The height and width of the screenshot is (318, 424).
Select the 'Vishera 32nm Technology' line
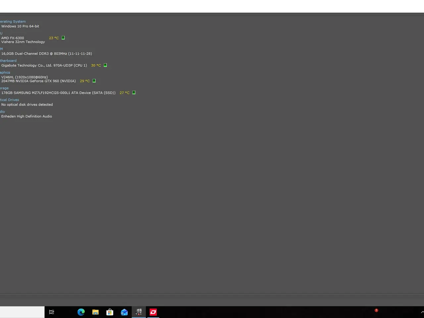[x=23, y=42]
